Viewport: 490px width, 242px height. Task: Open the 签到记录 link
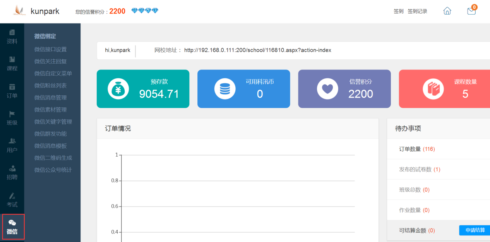point(417,12)
